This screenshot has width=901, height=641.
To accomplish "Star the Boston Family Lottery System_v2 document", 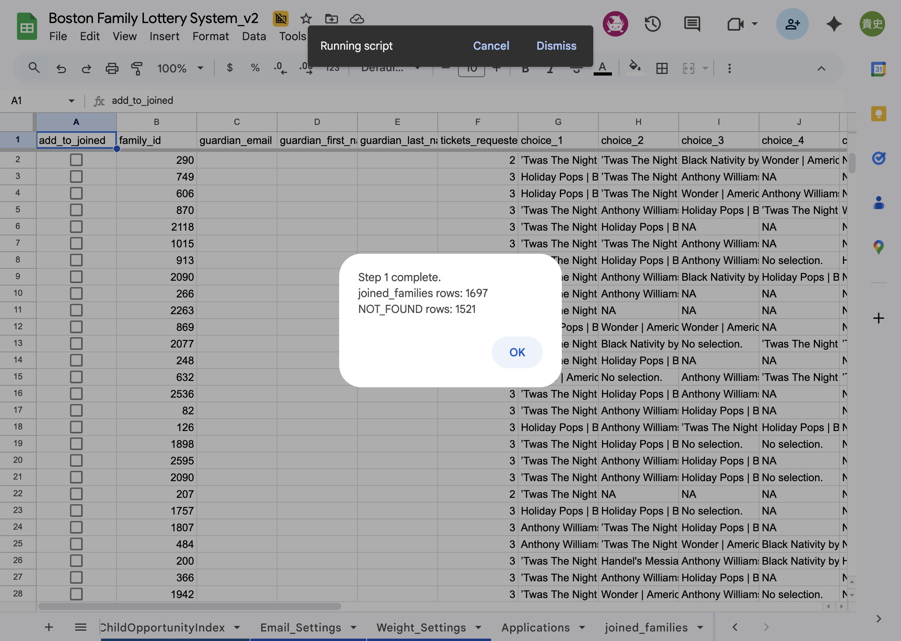I will (x=306, y=18).
